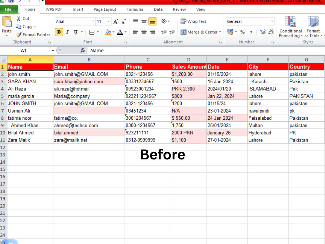Increase indent icon
Viewport: 325px width, 244px height.
point(172,32)
